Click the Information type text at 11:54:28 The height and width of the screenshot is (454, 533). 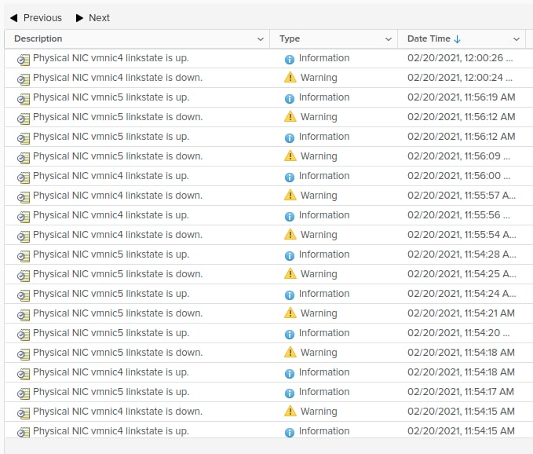(x=324, y=254)
